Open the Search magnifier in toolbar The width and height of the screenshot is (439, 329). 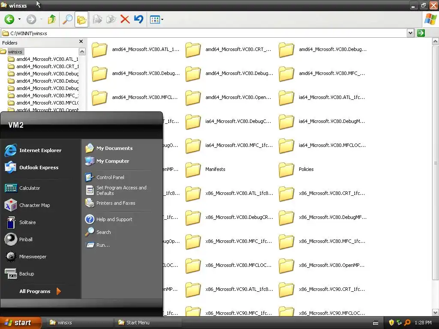pyautogui.click(x=67, y=19)
